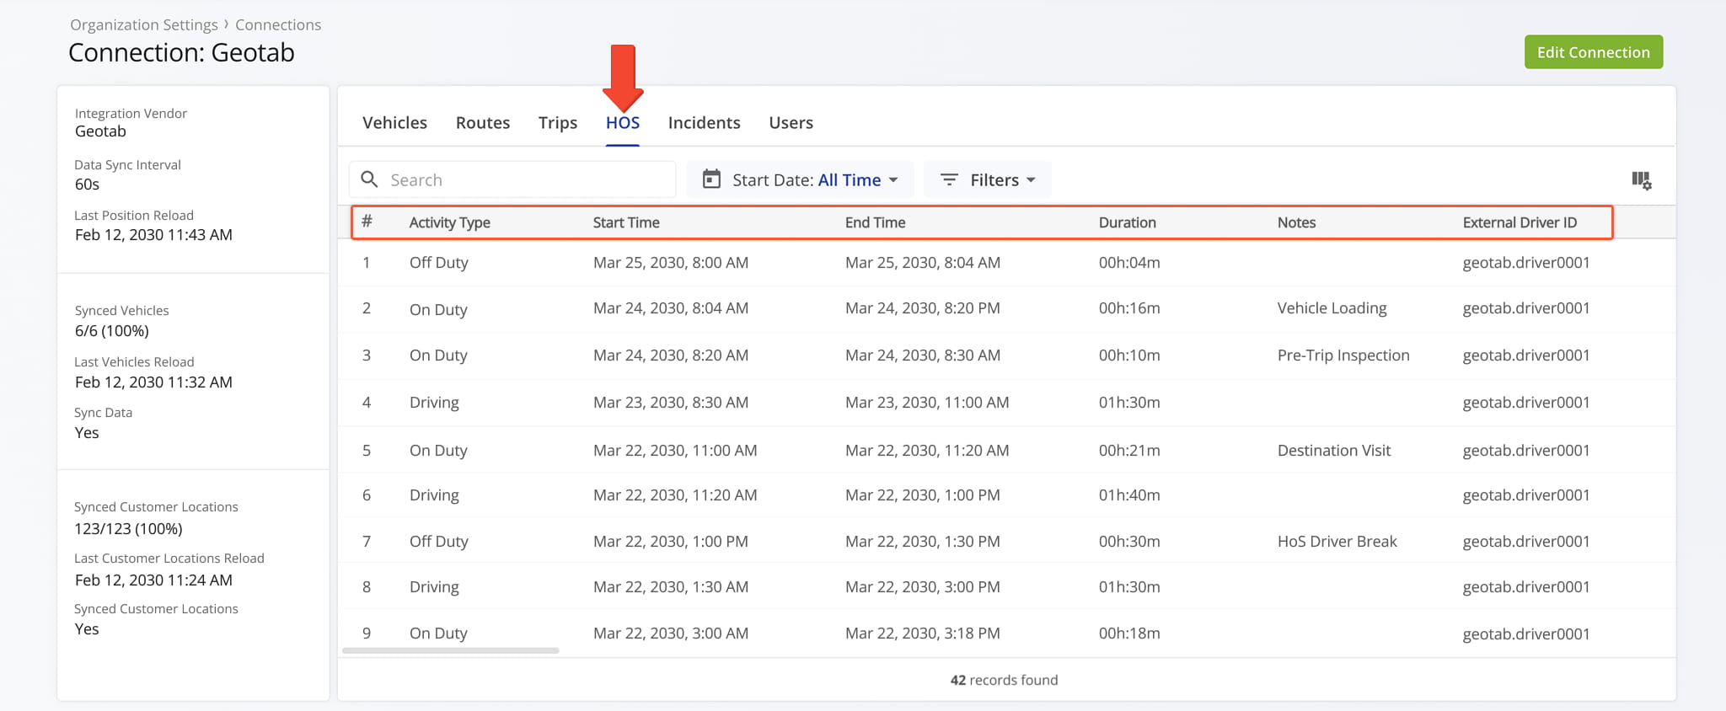Click the 'Destination Visit' note
Image resolution: width=1726 pixels, height=711 pixels.
coord(1334,451)
